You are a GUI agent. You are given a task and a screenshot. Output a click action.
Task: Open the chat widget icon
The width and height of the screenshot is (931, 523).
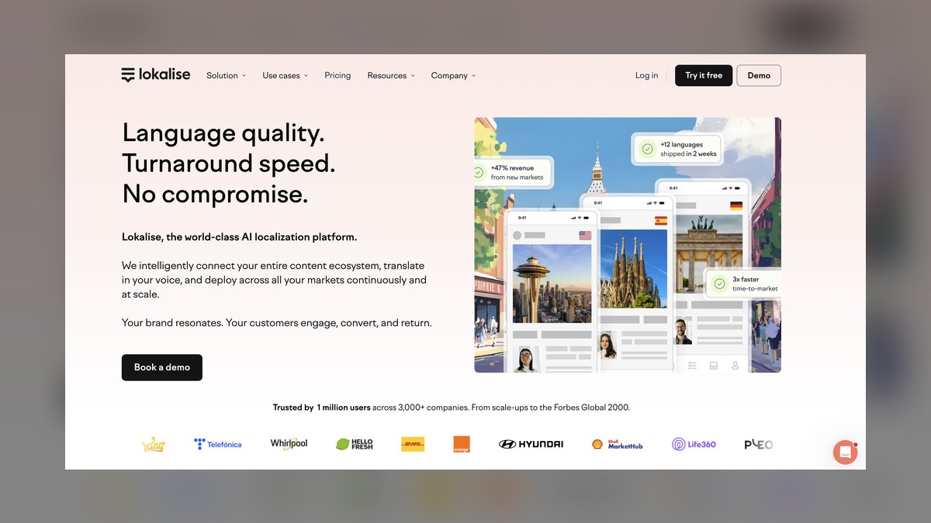(845, 452)
